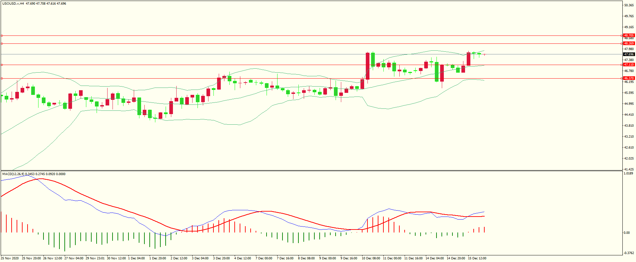This screenshot has height=262, width=636.
Task: Select the 46.370 red price label
Action: click(629, 78)
